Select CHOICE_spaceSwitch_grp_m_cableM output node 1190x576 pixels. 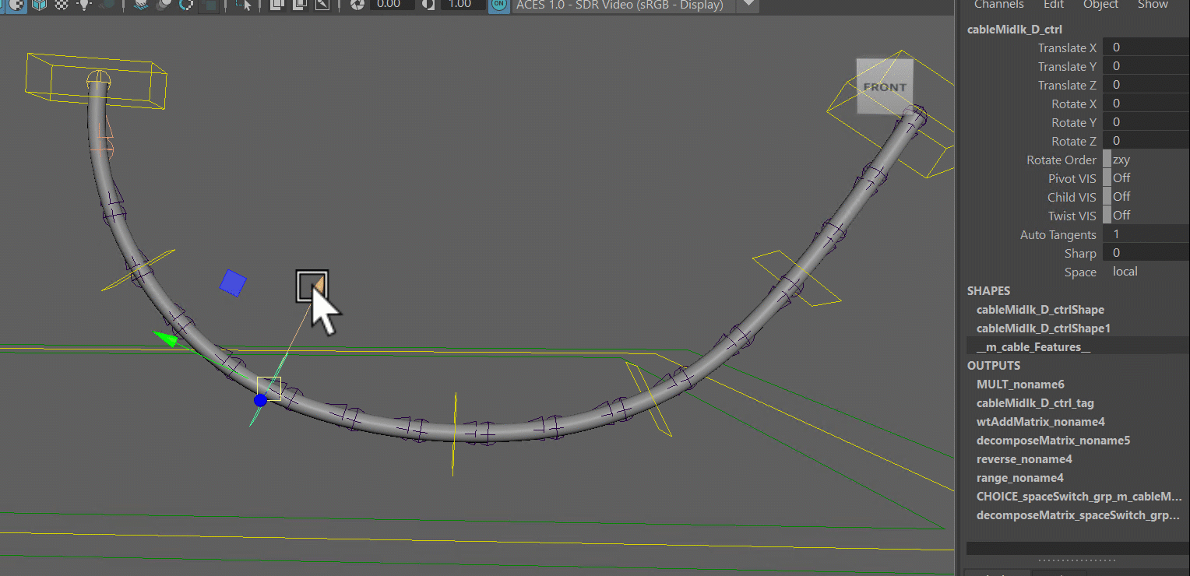point(1079,497)
